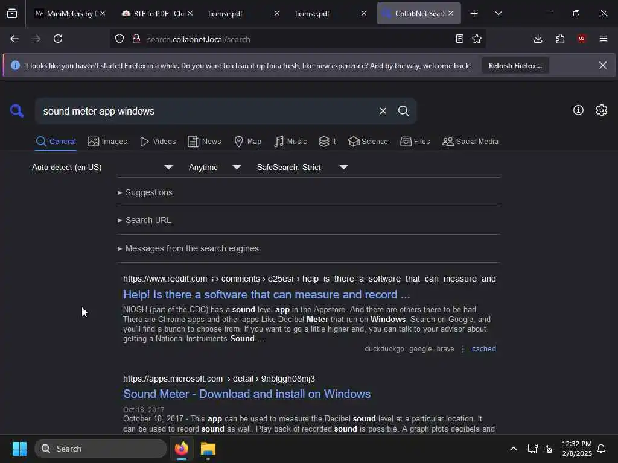
Task: Open Anytime time range dropdown
Action: click(x=215, y=168)
